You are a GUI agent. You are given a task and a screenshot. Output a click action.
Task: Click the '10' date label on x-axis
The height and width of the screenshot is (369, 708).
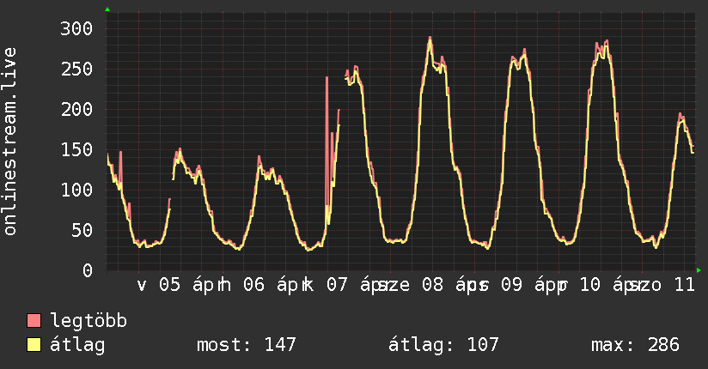click(x=589, y=285)
